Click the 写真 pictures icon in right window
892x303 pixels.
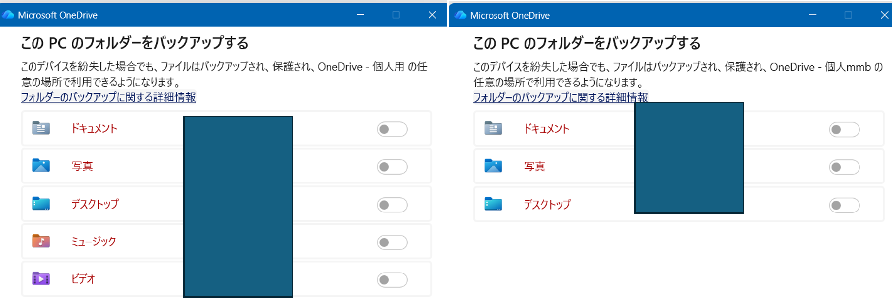493,166
